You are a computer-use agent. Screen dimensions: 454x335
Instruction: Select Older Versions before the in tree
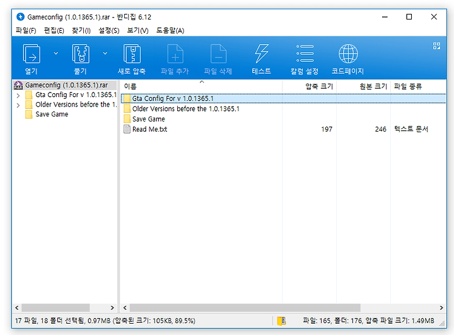pyautogui.click(x=76, y=105)
